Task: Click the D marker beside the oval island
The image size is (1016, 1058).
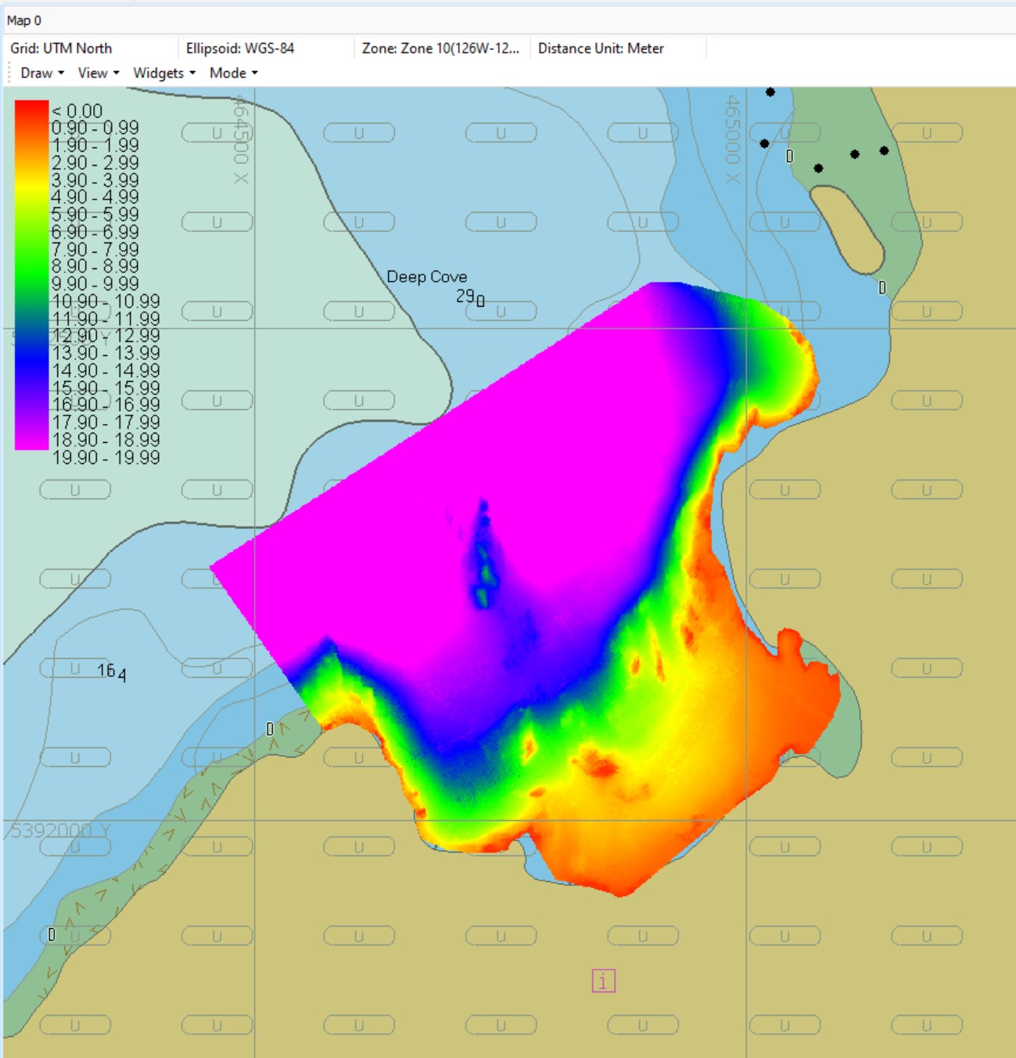Action: [x=882, y=287]
